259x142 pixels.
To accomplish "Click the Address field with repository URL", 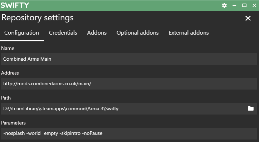I will [x=129, y=84].
